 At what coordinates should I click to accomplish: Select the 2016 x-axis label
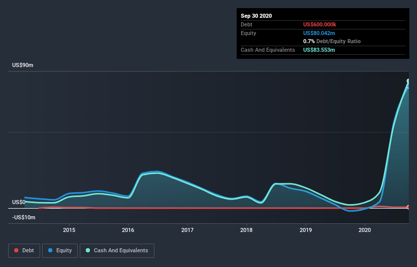click(128, 230)
